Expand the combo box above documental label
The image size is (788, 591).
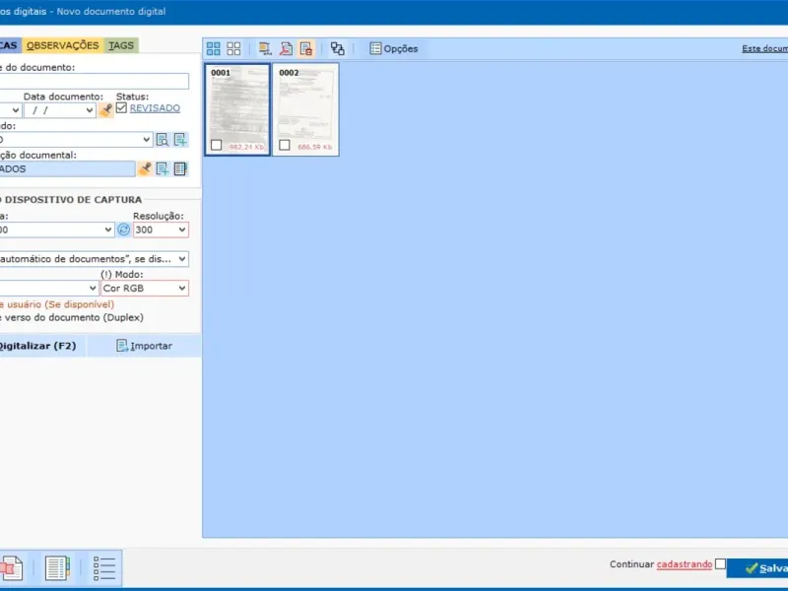(146, 139)
